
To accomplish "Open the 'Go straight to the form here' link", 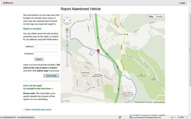I will [38, 89].
